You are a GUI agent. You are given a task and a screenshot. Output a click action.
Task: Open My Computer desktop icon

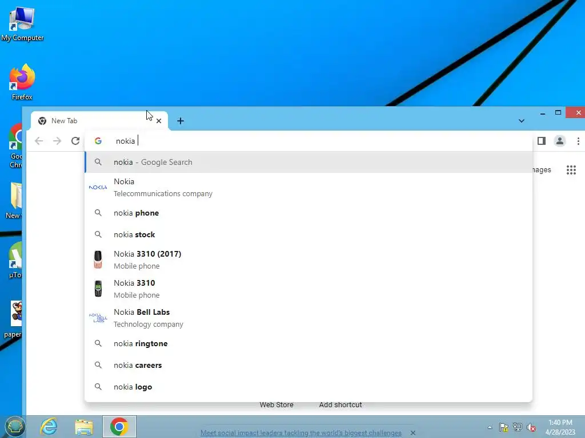coord(22,23)
